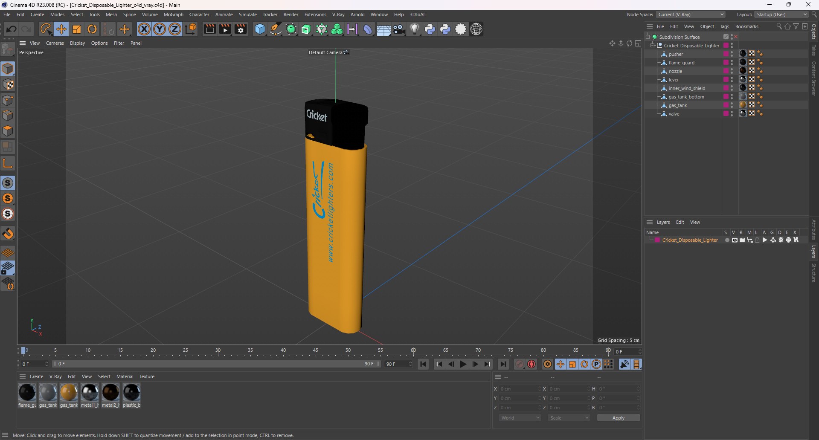This screenshot has height=440, width=819.
Task: Open viewport Cameras menu
Action: pyautogui.click(x=55, y=43)
